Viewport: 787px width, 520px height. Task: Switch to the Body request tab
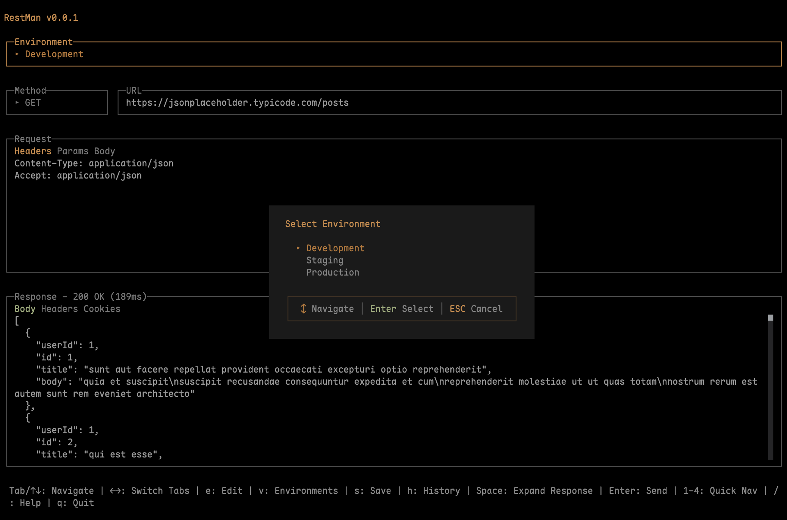pos(105,151)
